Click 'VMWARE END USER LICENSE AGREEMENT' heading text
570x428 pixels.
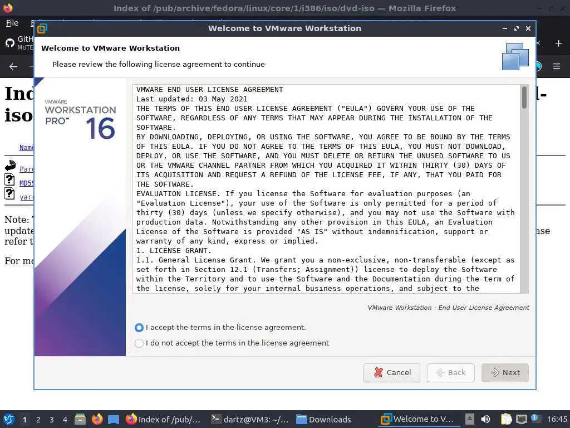[x=210, y=90]
